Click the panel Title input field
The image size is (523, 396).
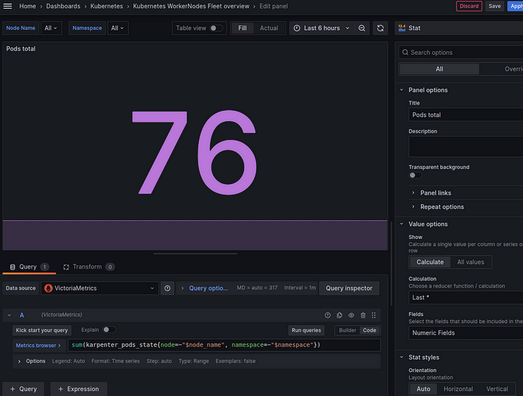(465, 115)
